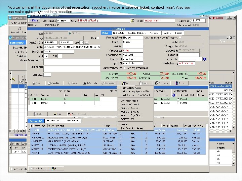This screenshot has height=181, width=242.
Task: Click the Save icon button in reservation toolbar
Action: [37, 83]
